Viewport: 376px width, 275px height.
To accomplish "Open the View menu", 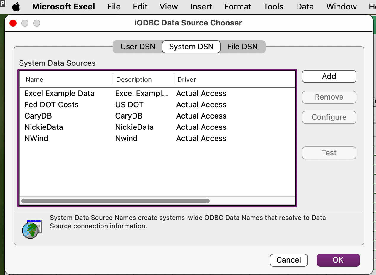I will [x=169, y=7].
